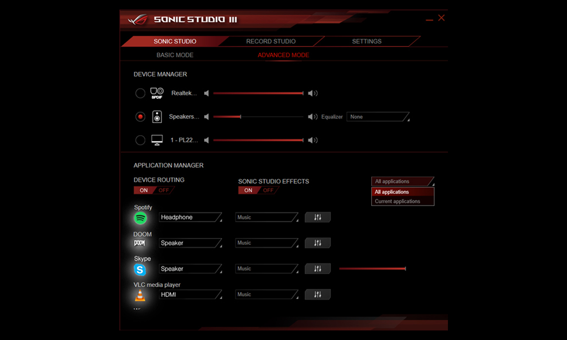Click the Equalizer label
Image resolution: width=567 pixels, height=340 pixels.
click(332, 117)
